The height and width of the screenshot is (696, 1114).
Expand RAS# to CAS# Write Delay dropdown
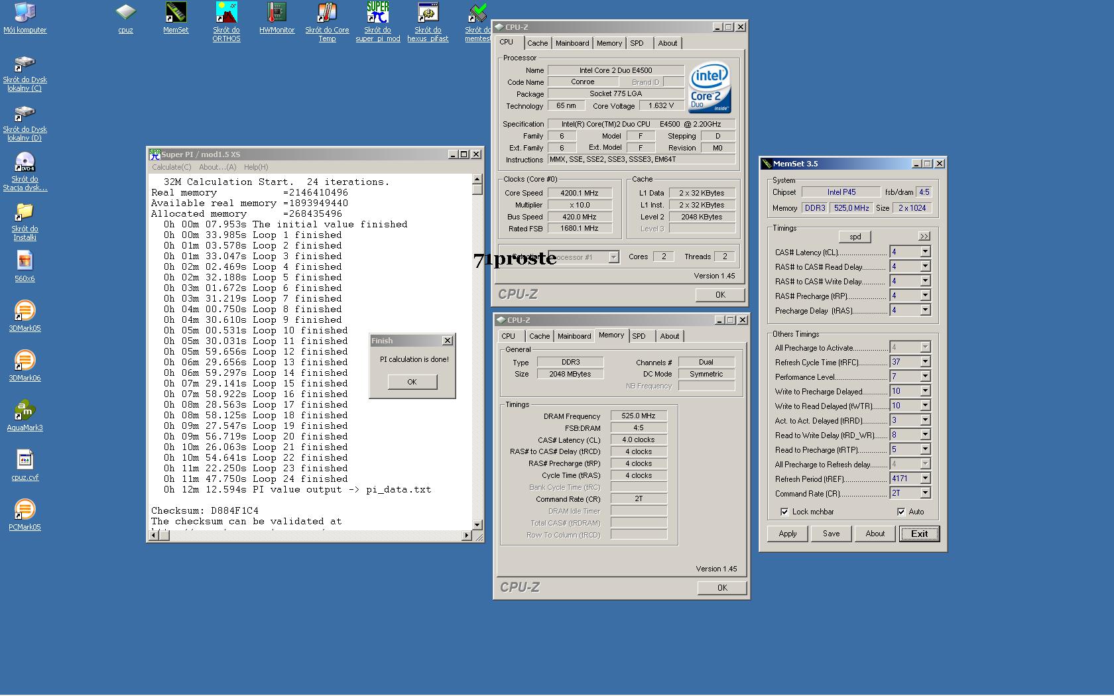click(925, 281)
